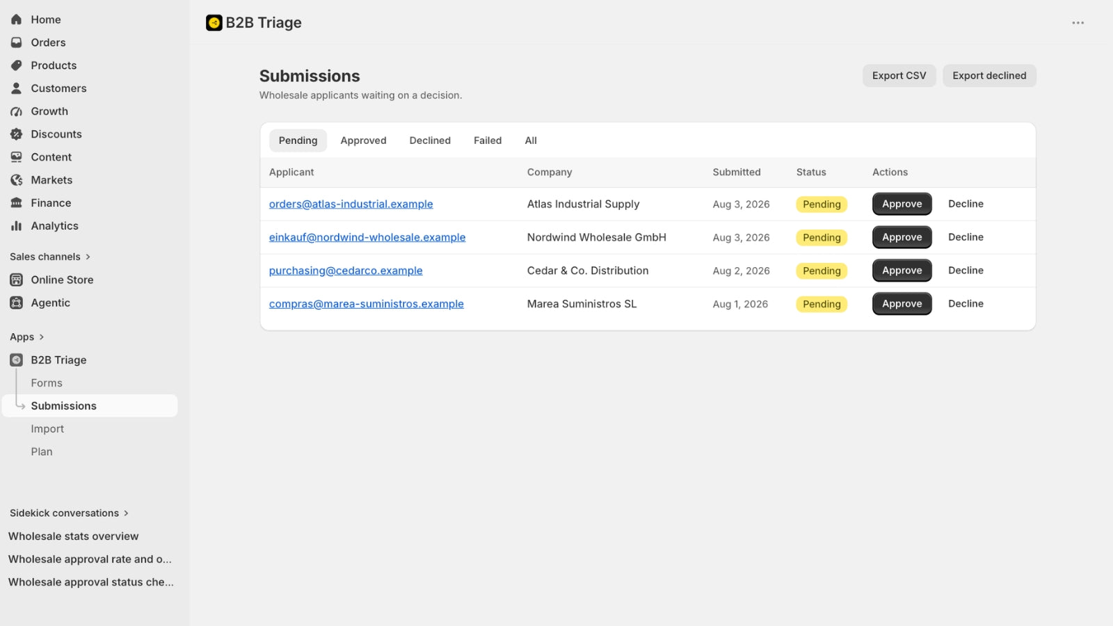Click the Aug 1, 2026 submitted date
The image size is (1113, 626).
(x=740, y=305)
